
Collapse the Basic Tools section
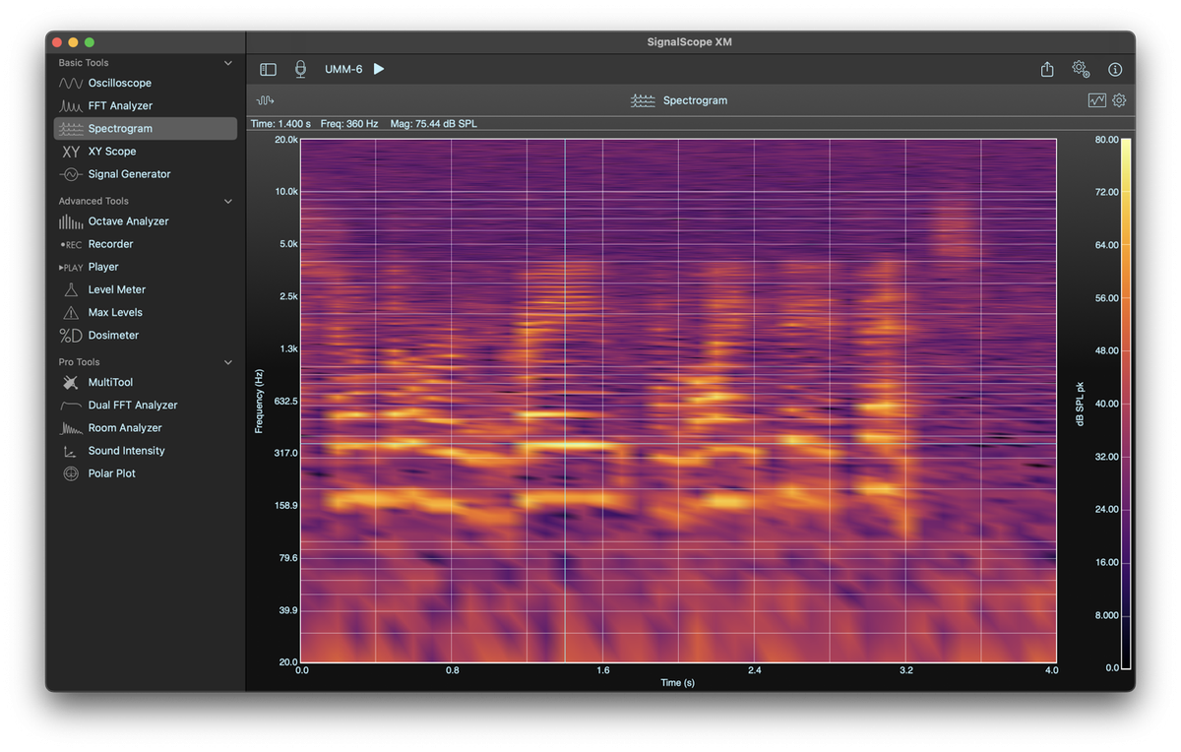(x=228, y=63)
